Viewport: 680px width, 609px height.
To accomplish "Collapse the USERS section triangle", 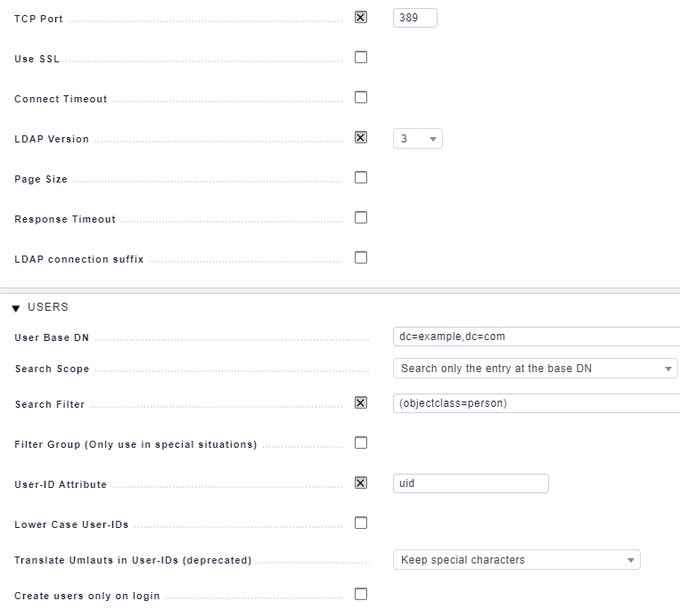I will click(x=16, y=308).
